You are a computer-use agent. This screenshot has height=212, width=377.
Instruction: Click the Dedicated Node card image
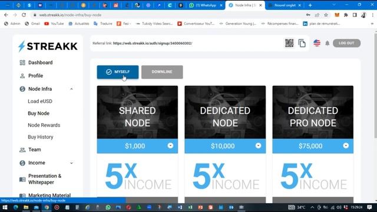click(x=225, y=112)
